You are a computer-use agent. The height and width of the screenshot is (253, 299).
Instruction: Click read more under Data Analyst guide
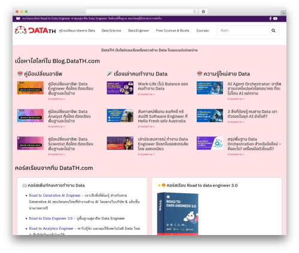tap(56, 127)
